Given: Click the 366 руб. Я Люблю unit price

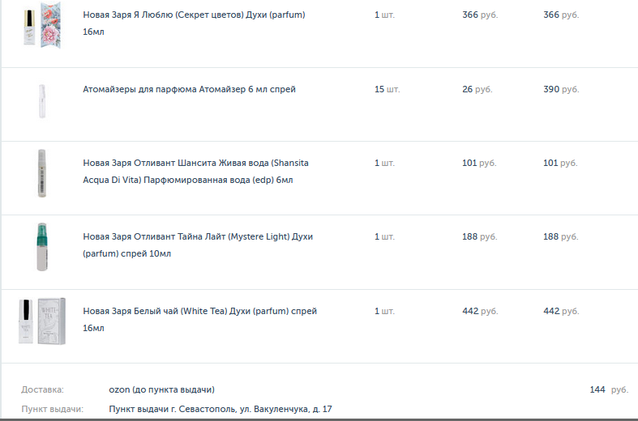Looking at the screenshot, I should (480, 15).
